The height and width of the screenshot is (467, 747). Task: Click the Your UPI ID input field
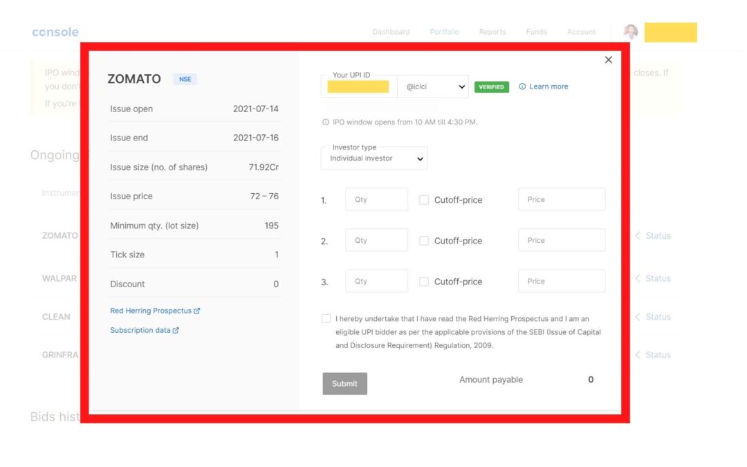[359, 86]
